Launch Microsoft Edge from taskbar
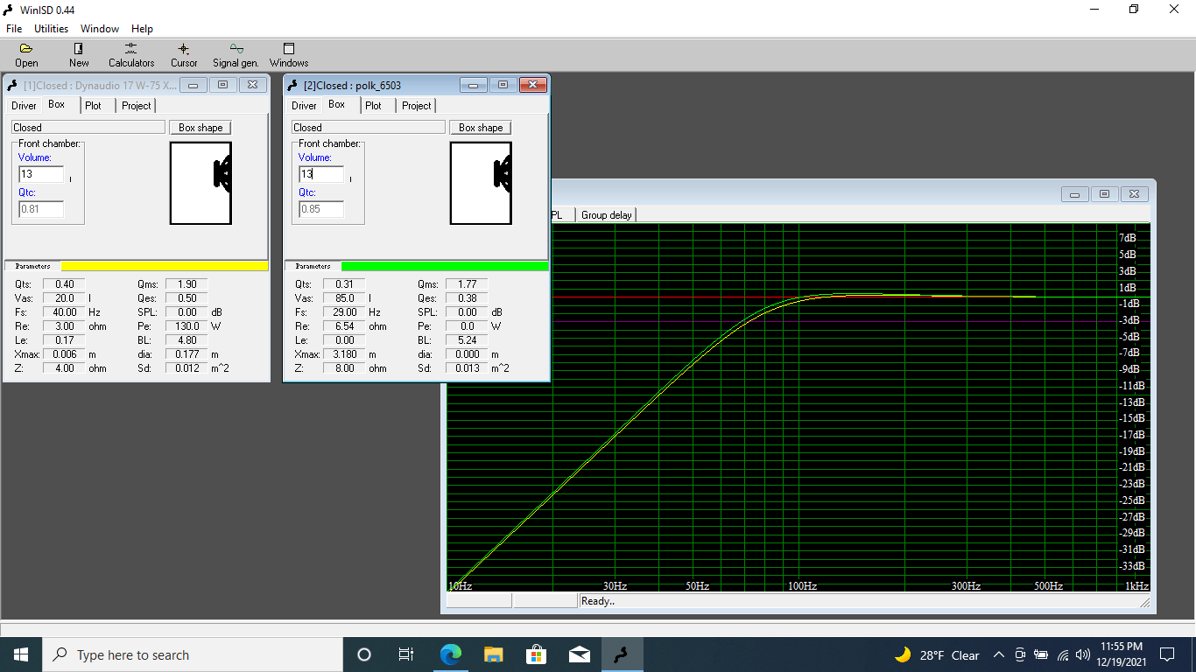The height and width of the screenshot is (672, 1196). tap(450, 654)
